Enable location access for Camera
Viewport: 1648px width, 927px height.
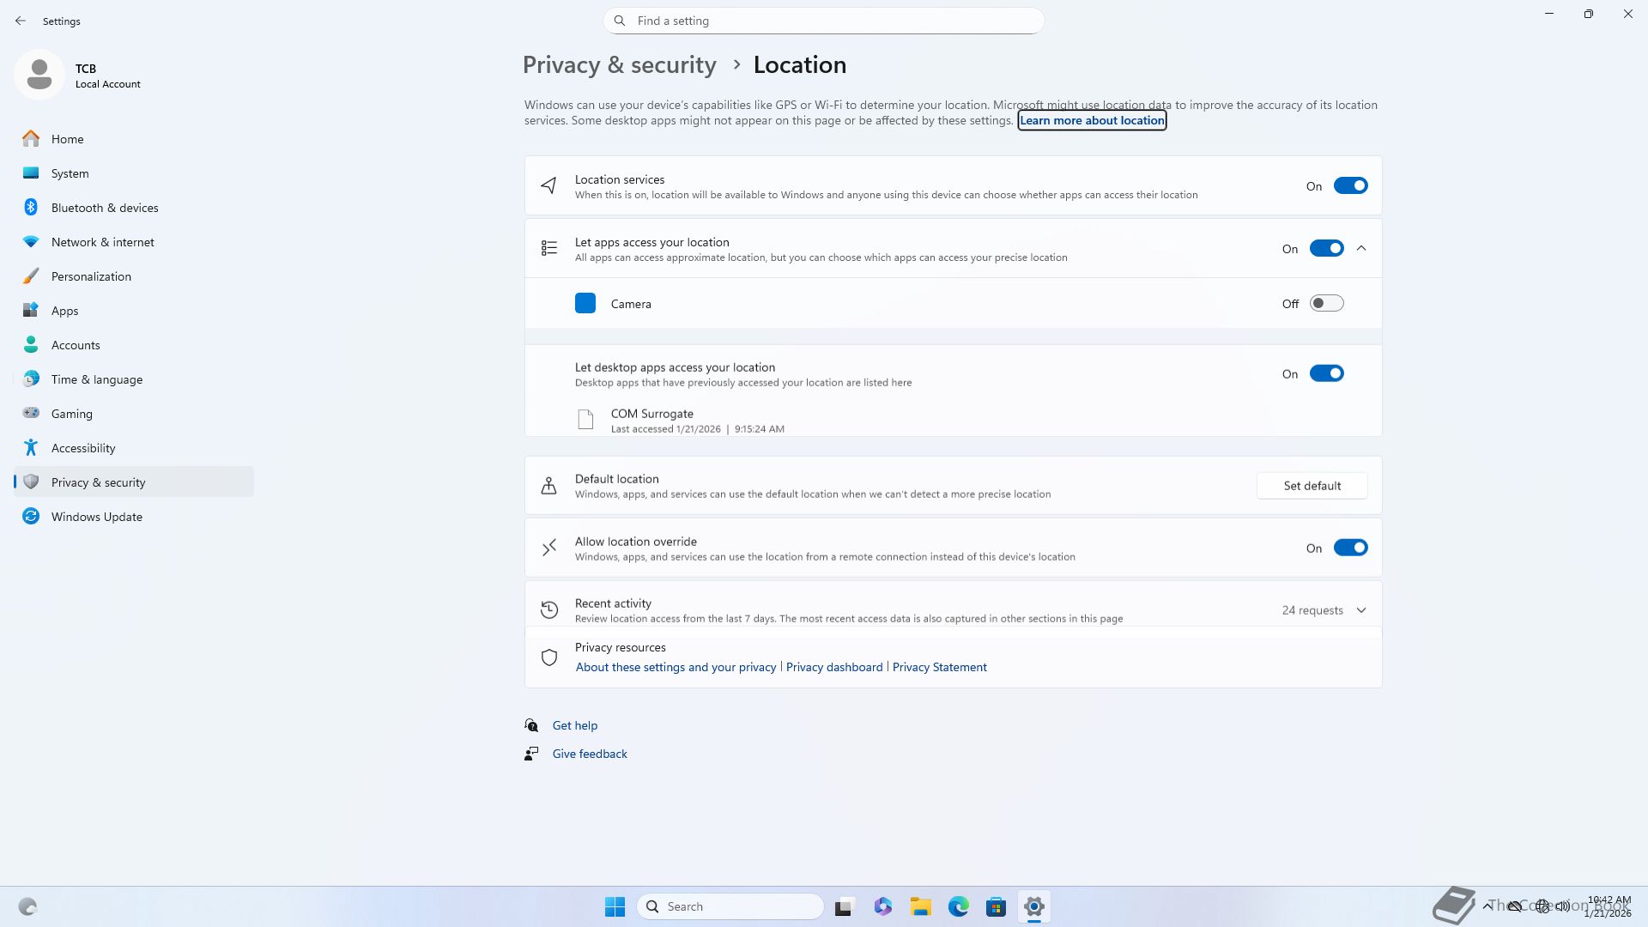pos(1325,304)
